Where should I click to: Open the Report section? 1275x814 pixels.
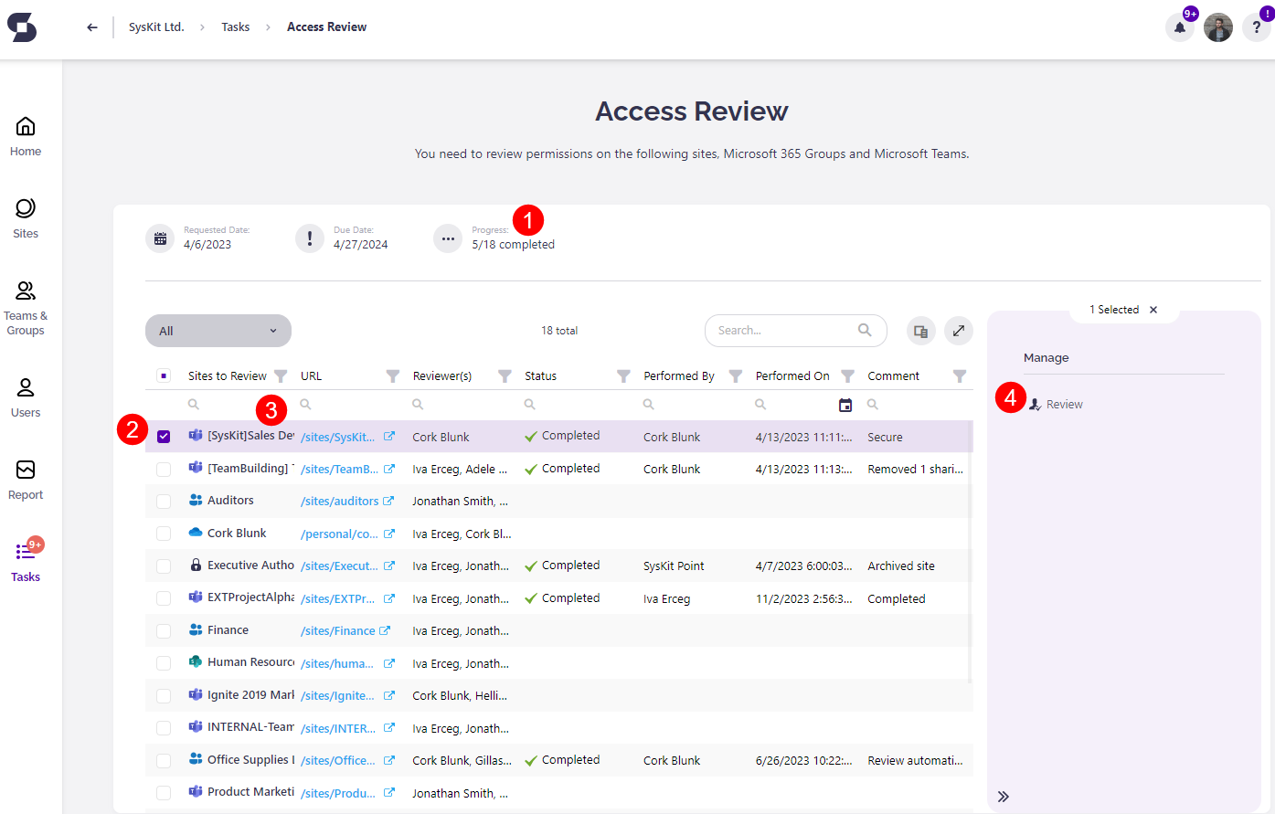click(25, 477)
